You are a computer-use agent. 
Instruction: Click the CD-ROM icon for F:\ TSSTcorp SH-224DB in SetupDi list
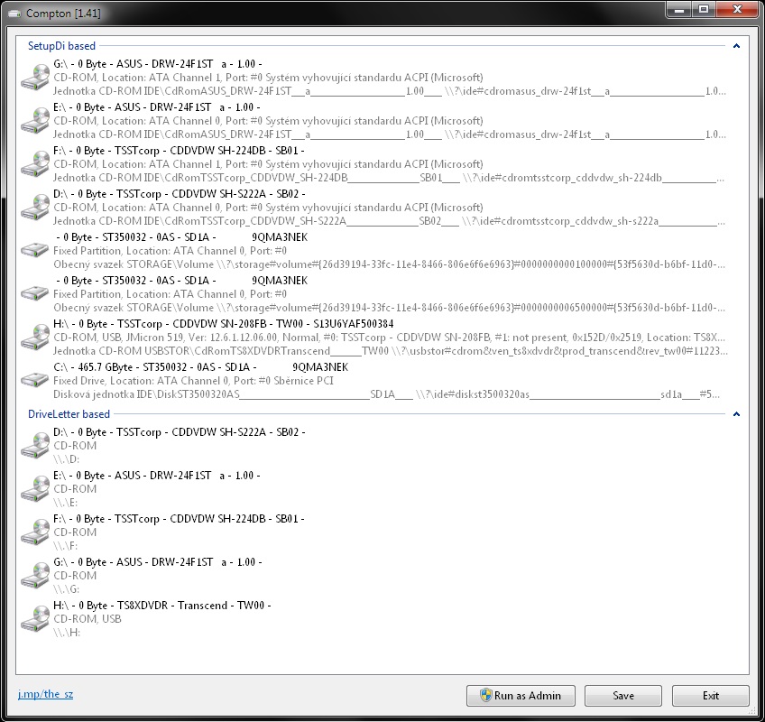click(35, 164)
